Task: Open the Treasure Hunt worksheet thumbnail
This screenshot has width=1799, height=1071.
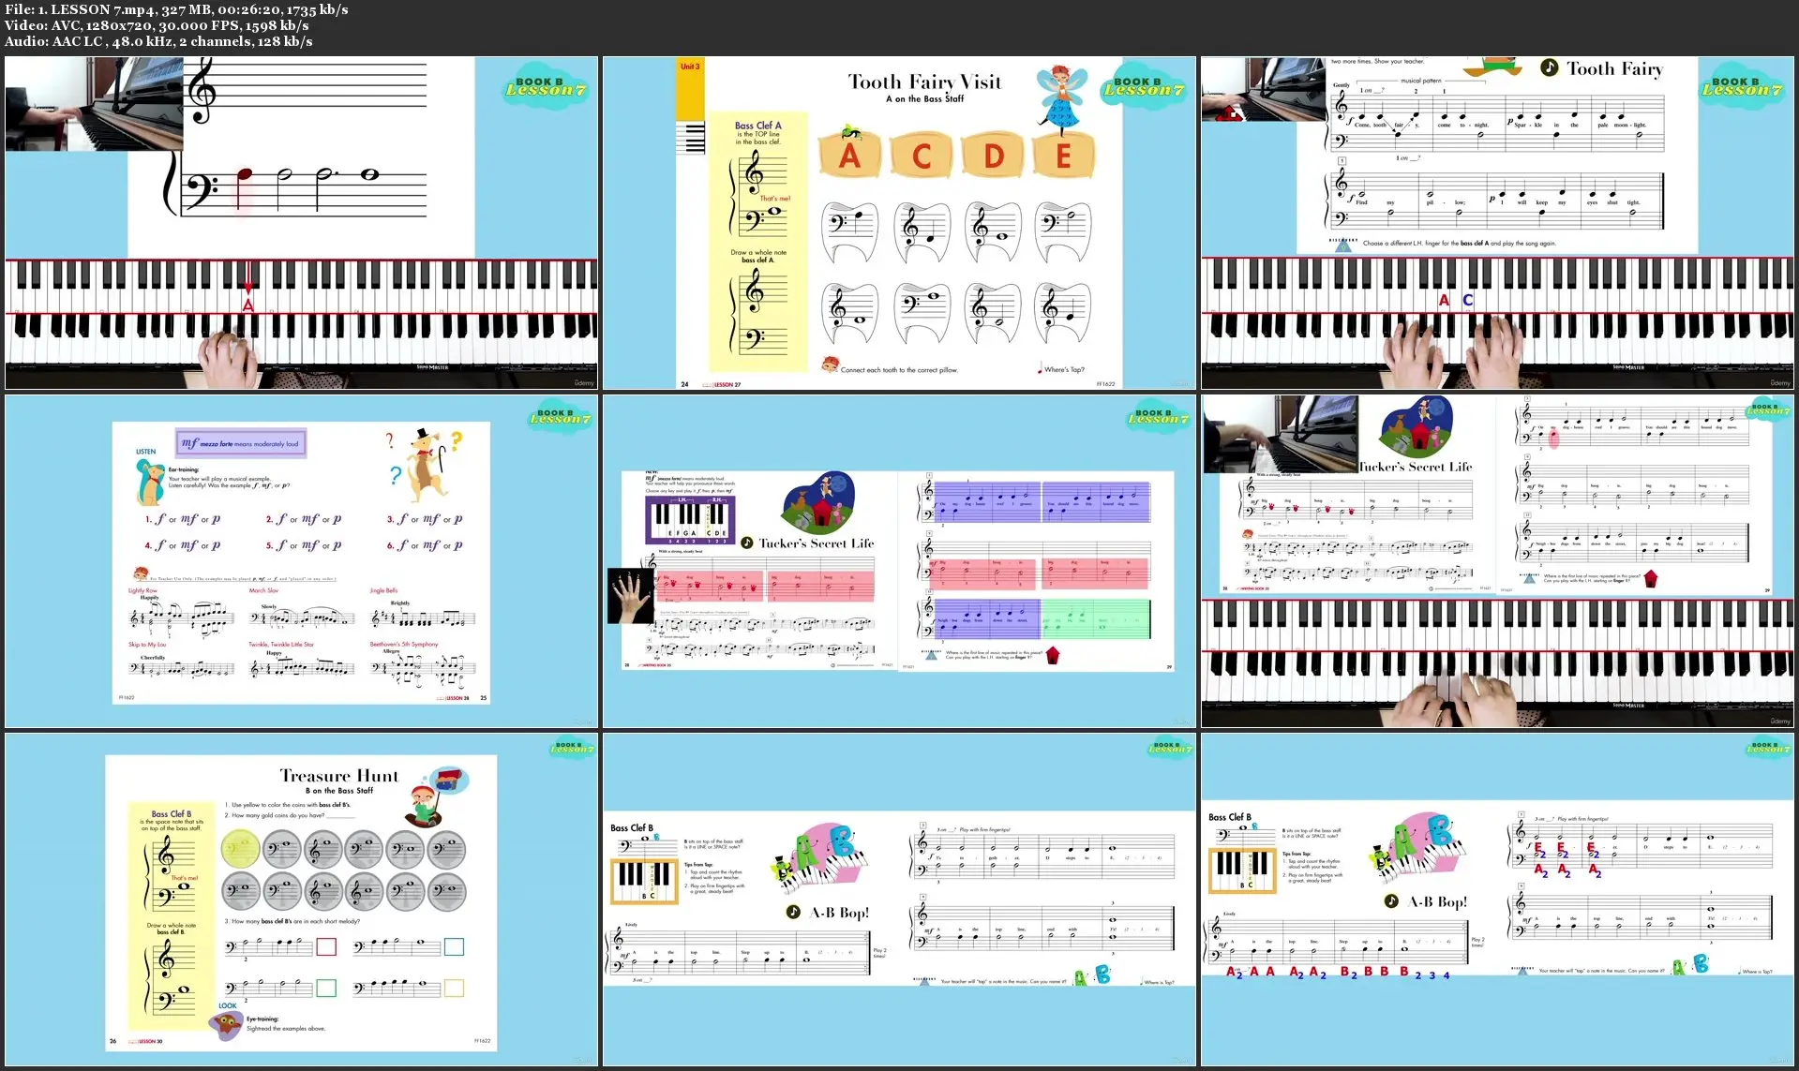Action: tap(301, 900)
